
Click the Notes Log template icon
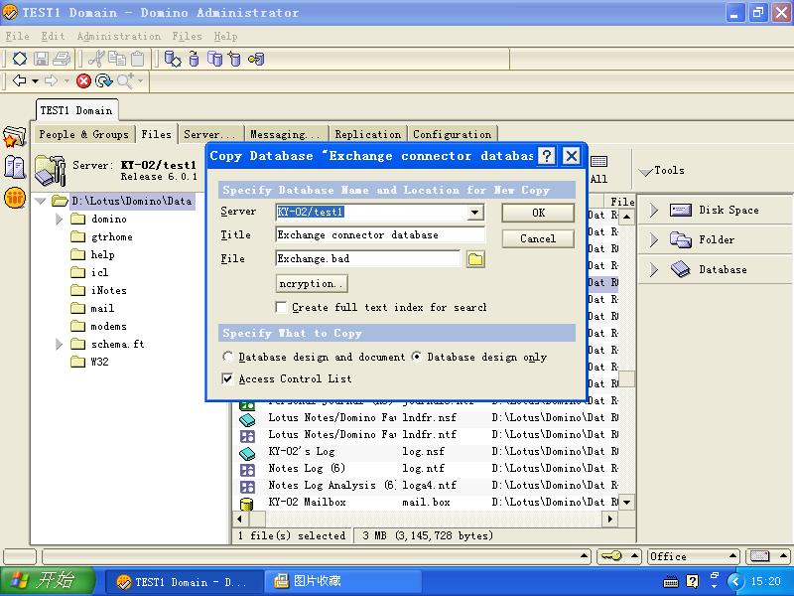point(247,469)
